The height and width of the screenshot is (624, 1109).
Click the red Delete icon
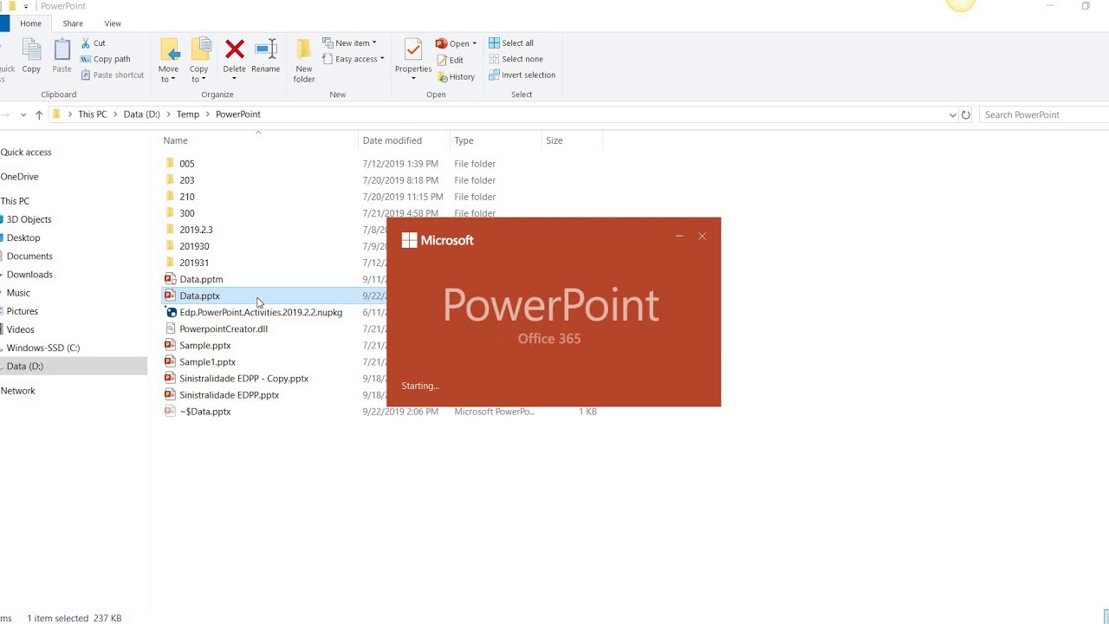point(234,49)
